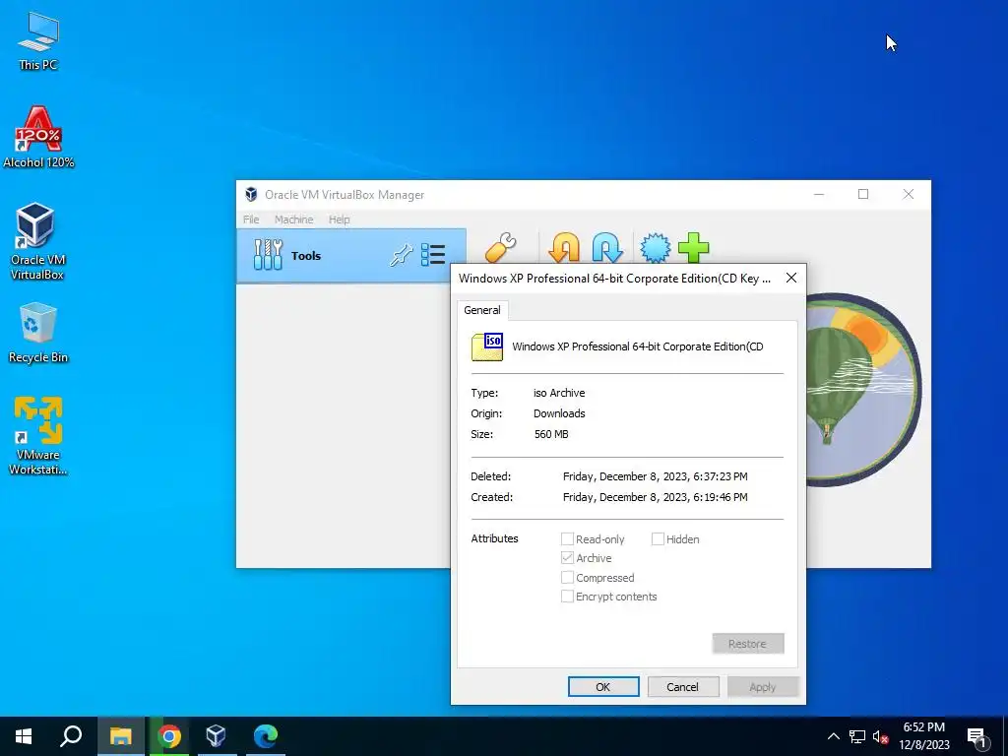Open Oracle VM VirtualBox desktop shortcut
Image resolution: width=1008 pixels, height=756 pixels.
(37, 241)
